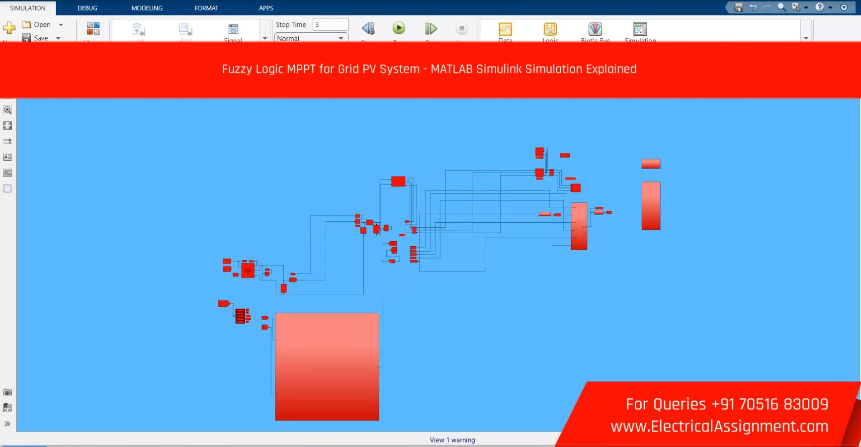Click the Image annotation palette icon
The image size is (861, 447).
[x=7, y=173]
